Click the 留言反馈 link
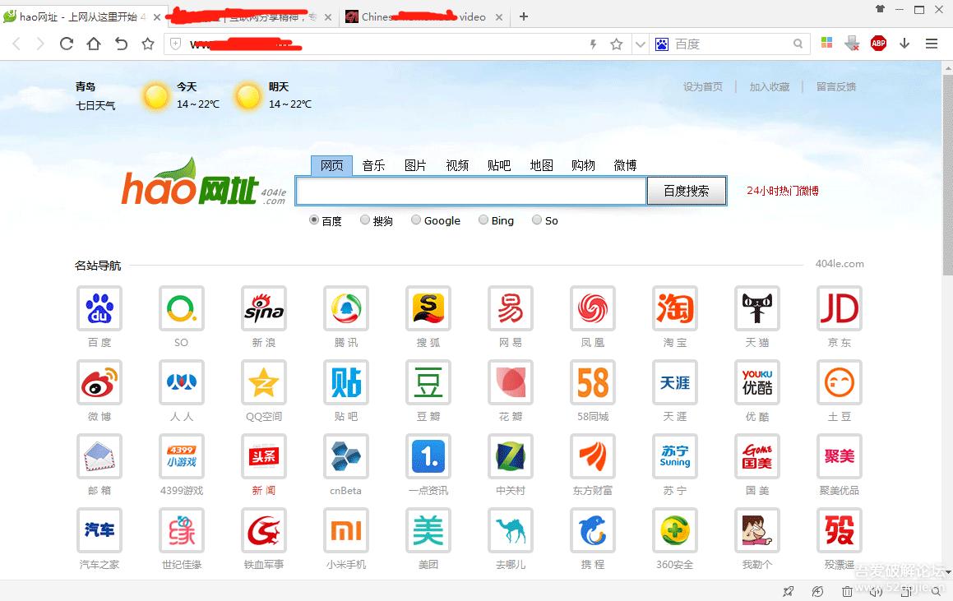This screenshot has height=601, width=953. [x=836, y=87]
